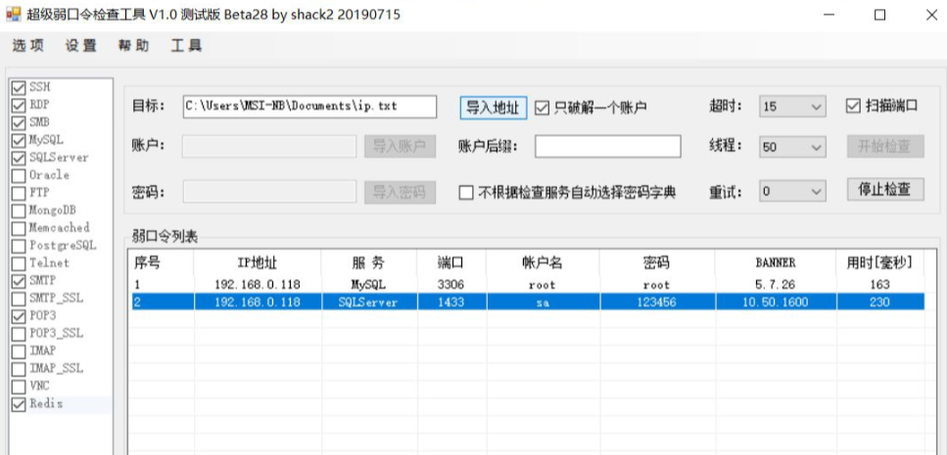Sort by the 用时[毫秒] column header
Image resolution: width=947 pixels, height=455 pixels.
tap(879, 262)
